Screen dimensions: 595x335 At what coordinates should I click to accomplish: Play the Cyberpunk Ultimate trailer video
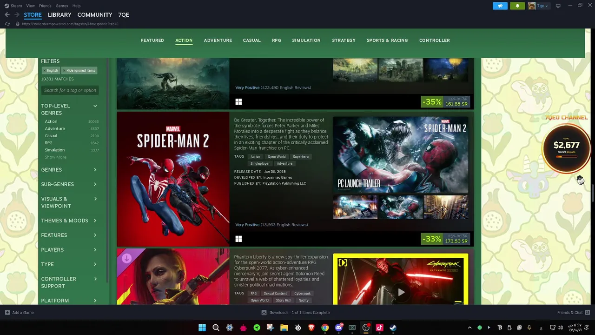pyautogui.click(x=401, y=292)
